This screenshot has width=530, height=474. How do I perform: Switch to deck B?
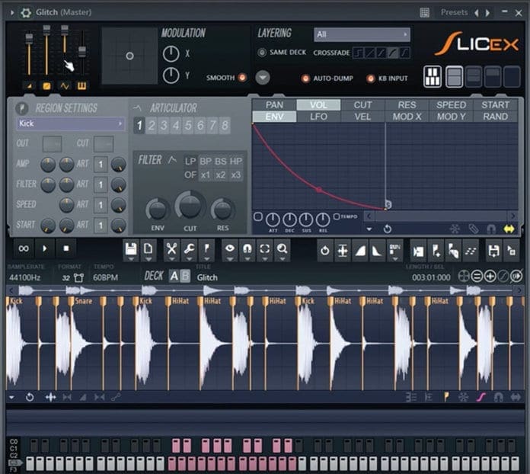click(185, 277)
